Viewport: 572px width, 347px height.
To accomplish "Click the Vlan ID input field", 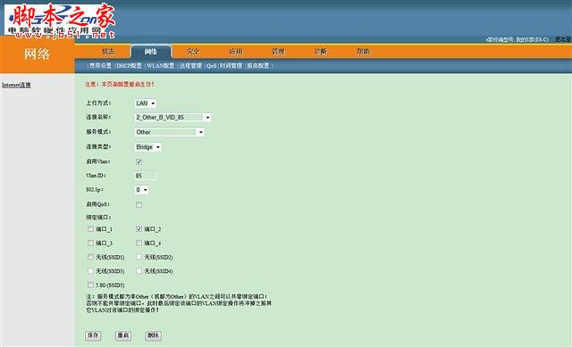I will (146, 176).
